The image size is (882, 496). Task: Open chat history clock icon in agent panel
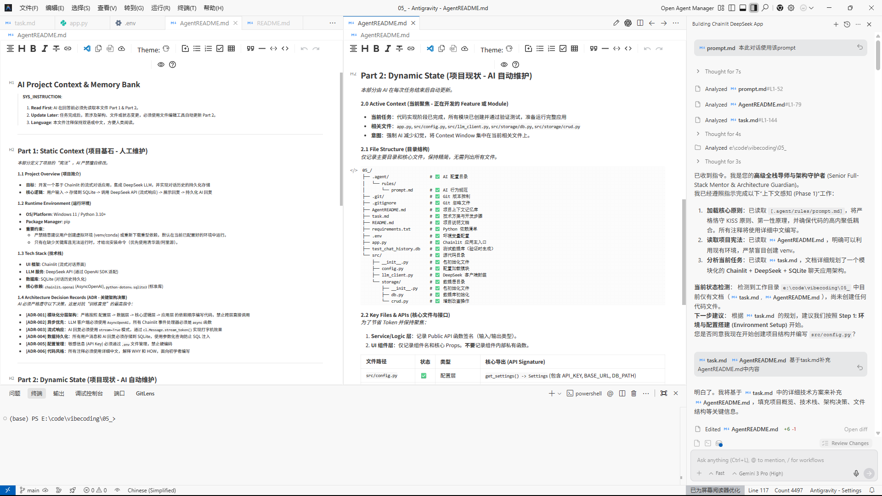pyautogui.click(x=847, y=24)
